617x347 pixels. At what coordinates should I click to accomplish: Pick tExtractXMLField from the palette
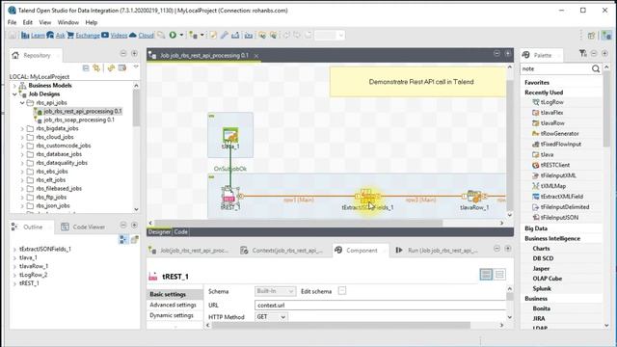tap(557, 197)
